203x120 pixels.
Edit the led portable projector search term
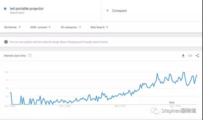(27, 9)
